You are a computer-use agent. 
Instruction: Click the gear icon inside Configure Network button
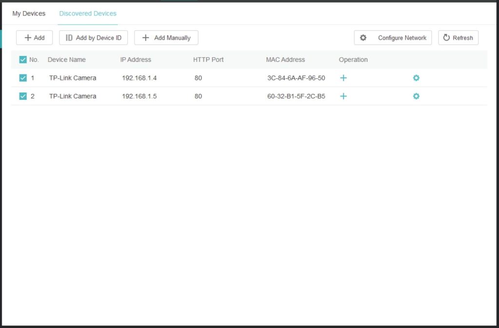pyautogui.click(x=363, y=37)
